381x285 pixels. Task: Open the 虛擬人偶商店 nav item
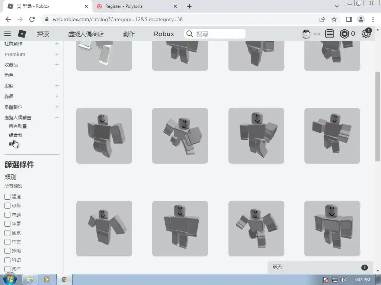[x=86, y=34]
